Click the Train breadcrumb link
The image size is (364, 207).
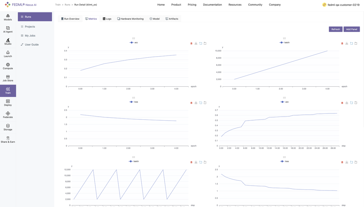58,5
